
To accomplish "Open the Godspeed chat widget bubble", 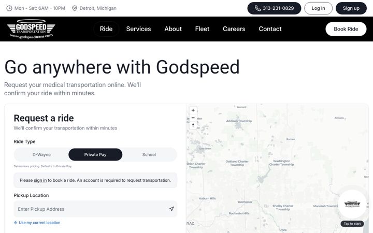I will pyautogui.click(x=352, y=204).
